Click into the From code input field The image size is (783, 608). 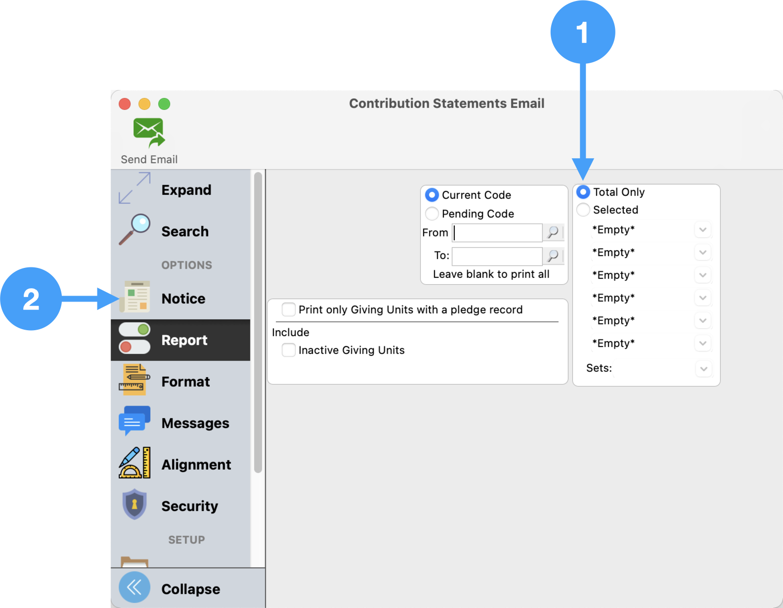[497, 233]
